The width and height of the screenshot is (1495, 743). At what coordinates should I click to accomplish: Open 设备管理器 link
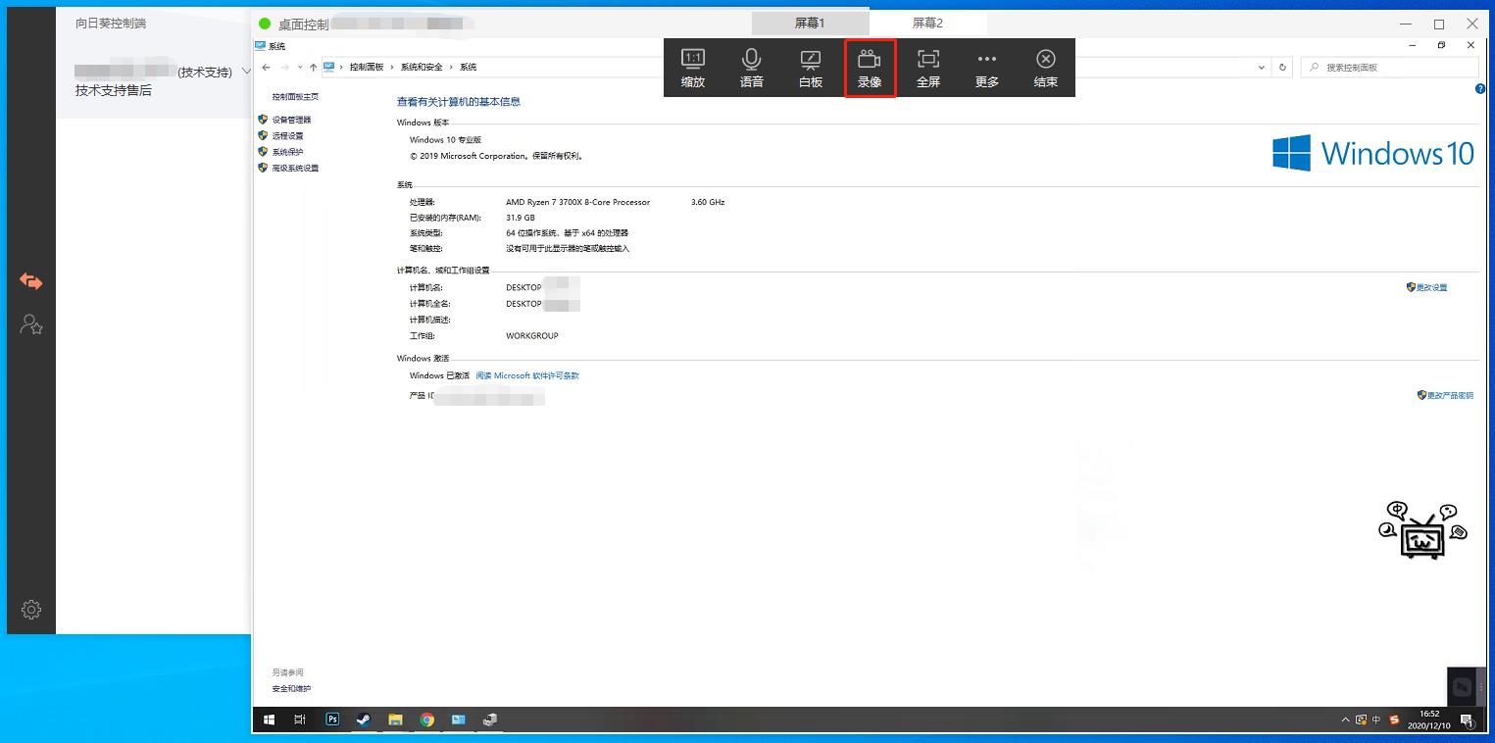tap(291, 120)
